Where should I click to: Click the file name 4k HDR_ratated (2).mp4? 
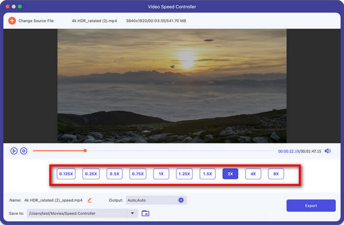coord(94,21)
